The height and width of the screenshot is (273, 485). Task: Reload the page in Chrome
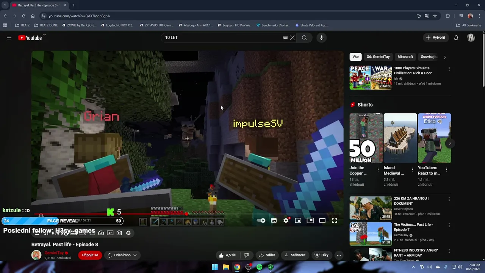pos(23,16)
